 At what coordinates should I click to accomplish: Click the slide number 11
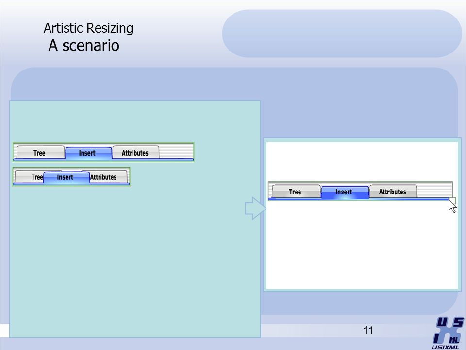[368, 331]
